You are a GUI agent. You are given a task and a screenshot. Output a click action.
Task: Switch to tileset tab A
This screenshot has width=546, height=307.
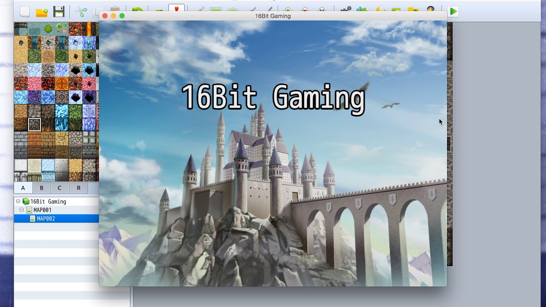point(23,188)
